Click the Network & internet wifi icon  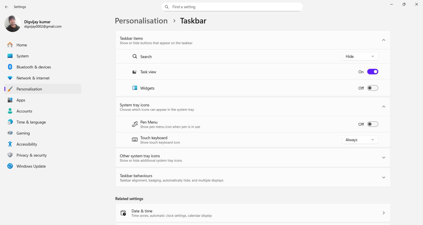point(10,78)
